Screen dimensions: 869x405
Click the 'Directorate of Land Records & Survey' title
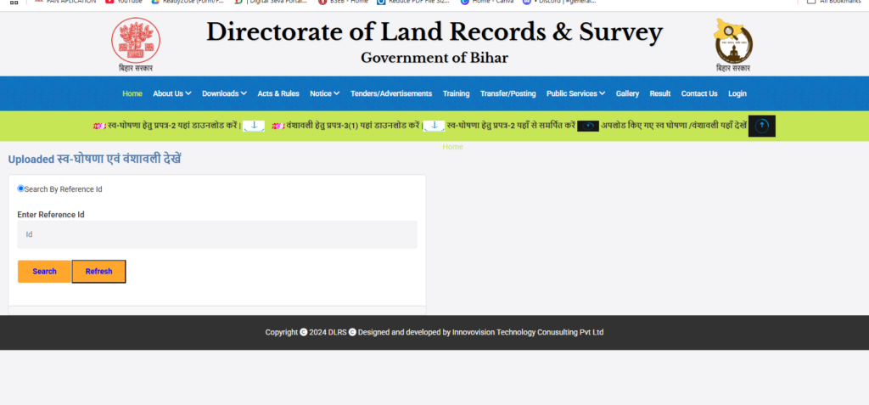[434, 31]
